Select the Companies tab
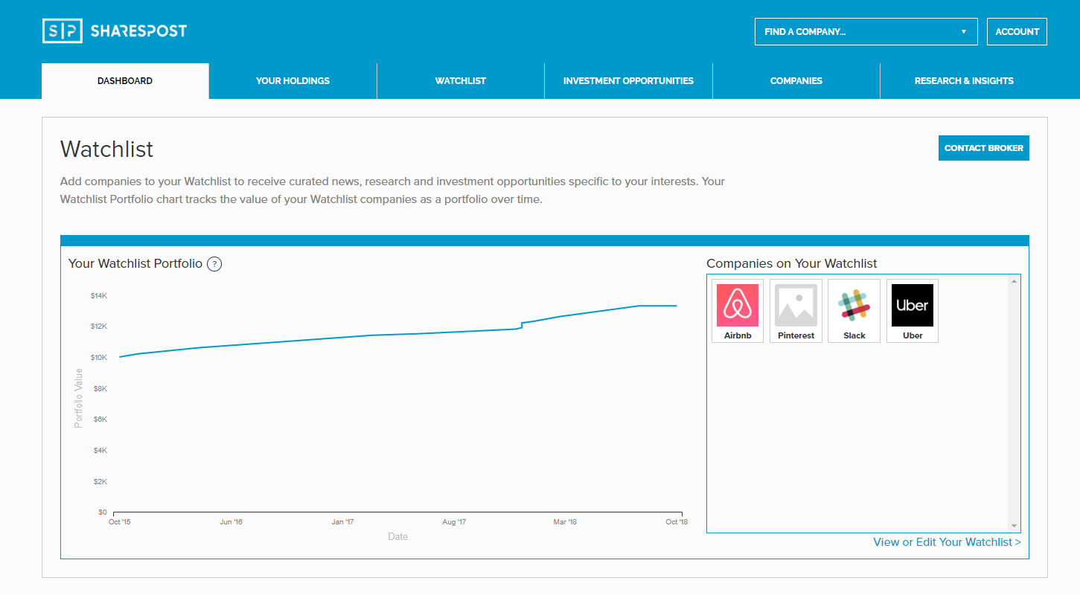 coord(796,81)
